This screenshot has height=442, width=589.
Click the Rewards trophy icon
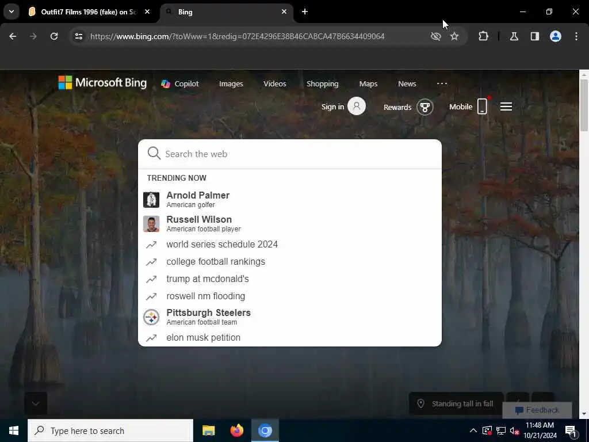pyautogui.click(x=425, y=107)
